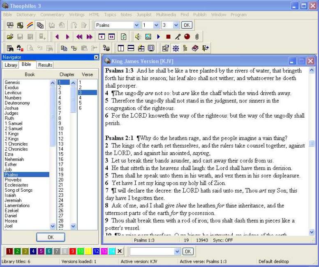Screen dimensions: 319x267
Task: Click the binoculars document search icon
Action: (x=10, y=48)
